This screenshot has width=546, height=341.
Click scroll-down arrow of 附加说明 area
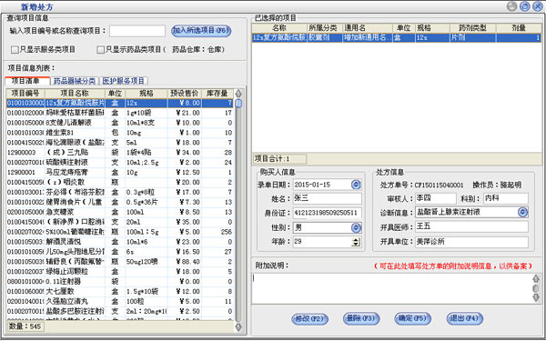coord(536,297)
